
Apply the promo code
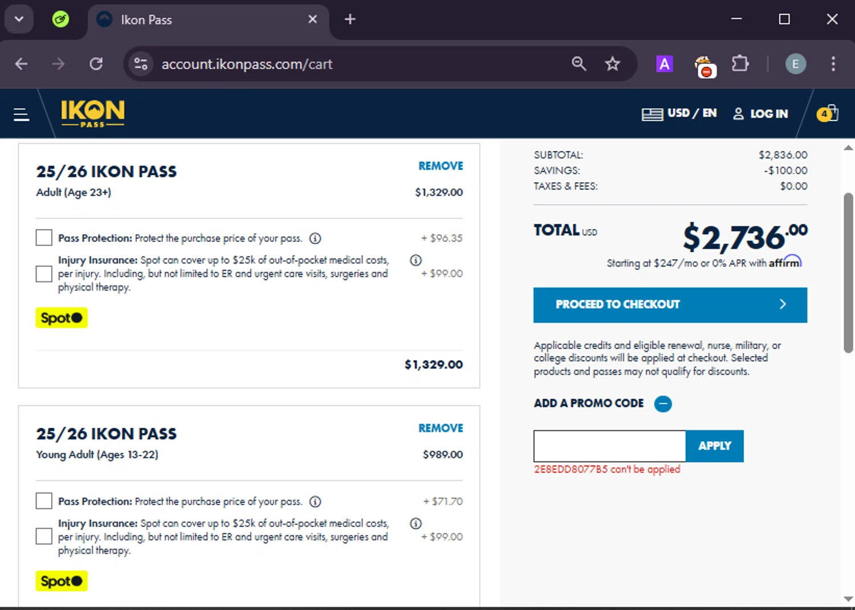point(715,446)
